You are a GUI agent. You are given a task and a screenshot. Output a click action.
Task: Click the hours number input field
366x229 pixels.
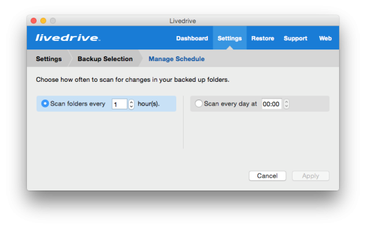tap(120, 104)
